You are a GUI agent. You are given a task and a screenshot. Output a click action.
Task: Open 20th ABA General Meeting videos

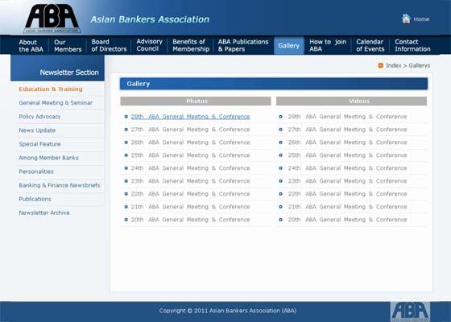[347, 220]
